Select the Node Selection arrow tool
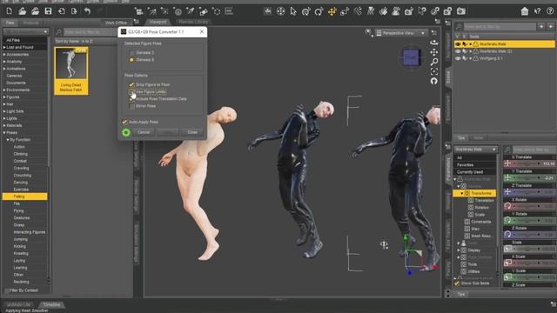 pos(293,11)
